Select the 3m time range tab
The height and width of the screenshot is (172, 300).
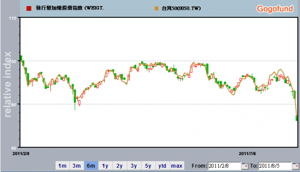(x=76, y=165)
